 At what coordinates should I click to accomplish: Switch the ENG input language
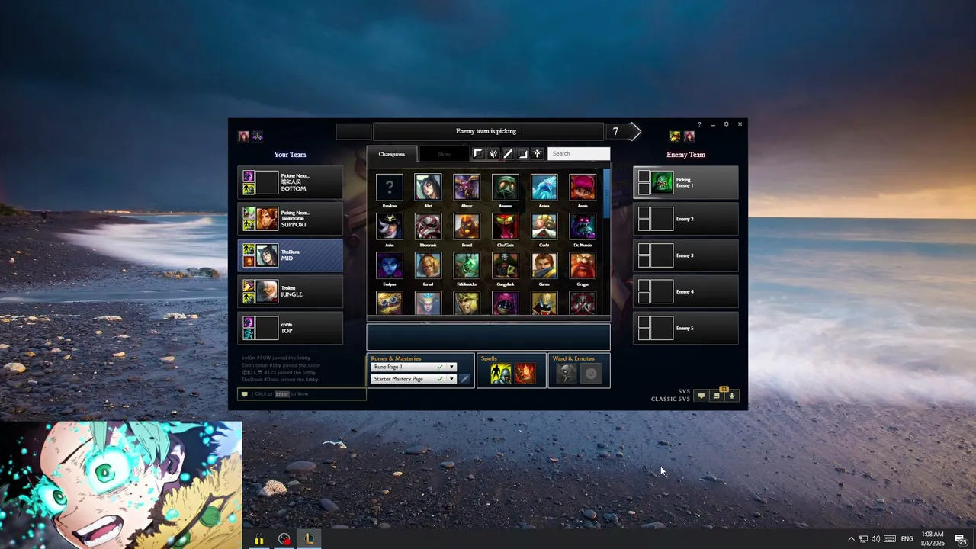pyautogui.click(x=907, y=539)
